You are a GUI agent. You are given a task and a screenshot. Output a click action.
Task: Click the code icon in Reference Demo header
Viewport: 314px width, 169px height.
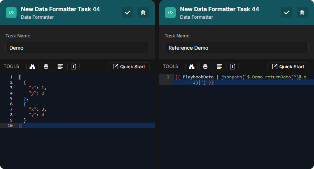tap(170, 13)
